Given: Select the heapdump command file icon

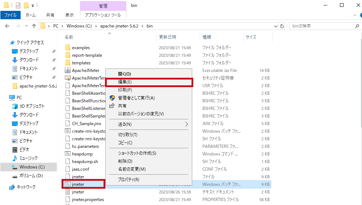Looking at the screenshot, I should pos(68,154).
